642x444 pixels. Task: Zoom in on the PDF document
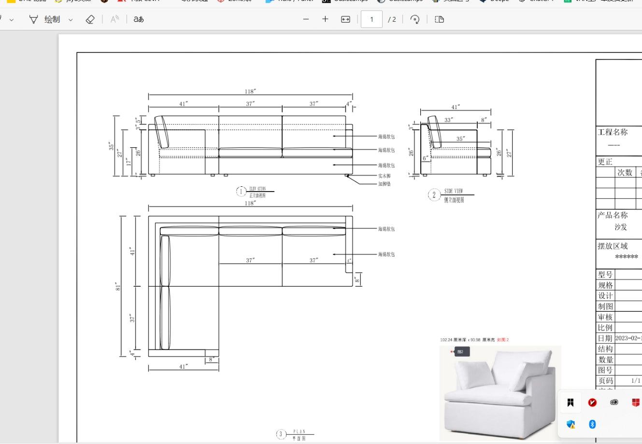tap(325, 19)
